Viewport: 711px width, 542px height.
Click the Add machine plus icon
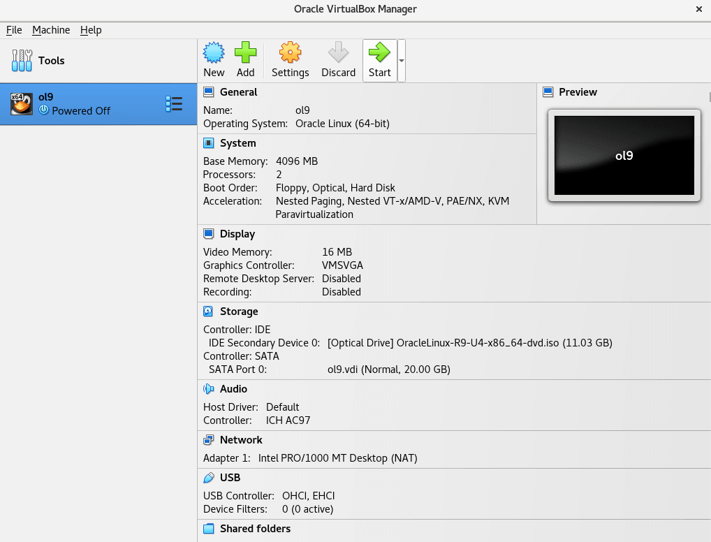[x=245, y=52]
